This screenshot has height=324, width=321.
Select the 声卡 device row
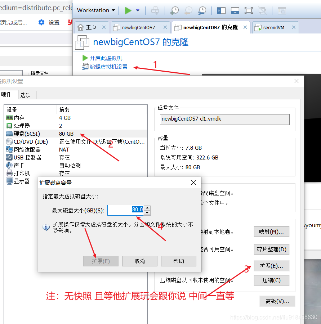76,165
